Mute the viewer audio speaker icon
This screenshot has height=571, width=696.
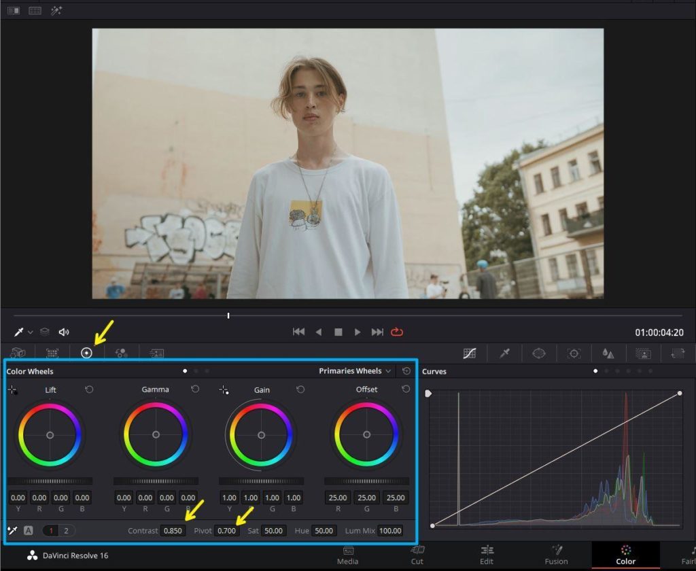coord(64,332)
